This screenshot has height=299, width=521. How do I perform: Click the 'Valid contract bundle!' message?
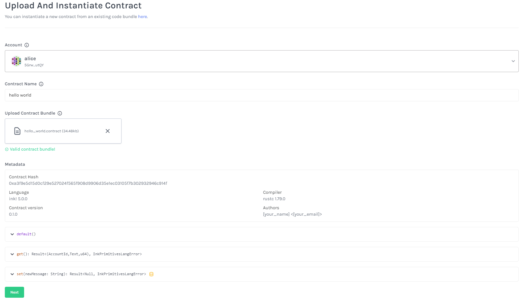coord(32,149)
